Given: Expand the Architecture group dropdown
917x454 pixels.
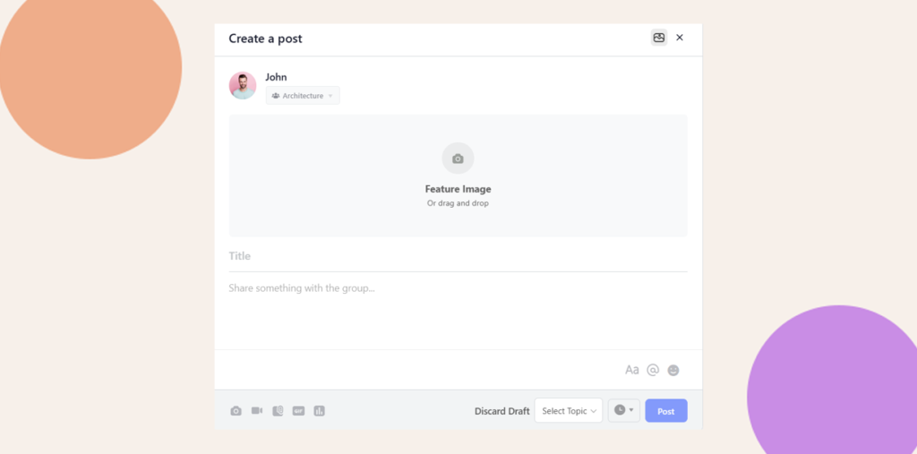Looking at the screenshot, I should 303,96.
